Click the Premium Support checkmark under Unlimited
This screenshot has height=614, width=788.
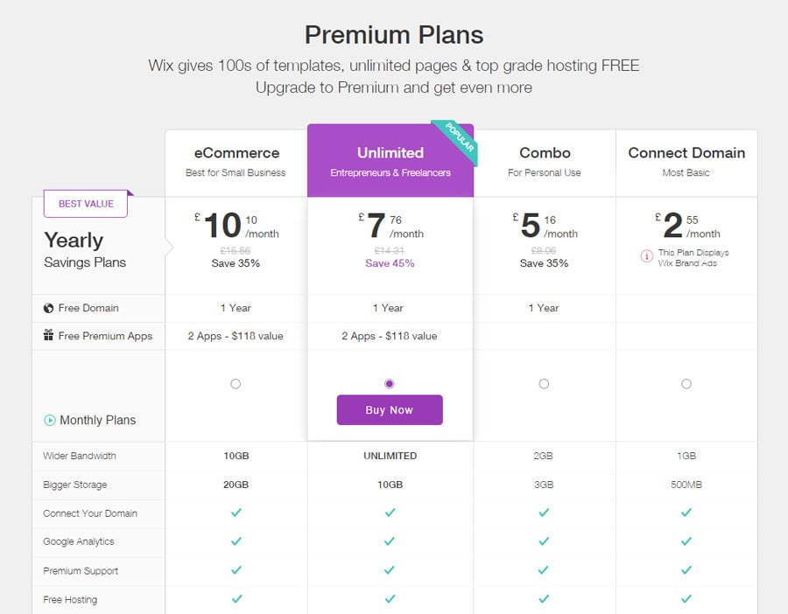click(x=389, y=570)
